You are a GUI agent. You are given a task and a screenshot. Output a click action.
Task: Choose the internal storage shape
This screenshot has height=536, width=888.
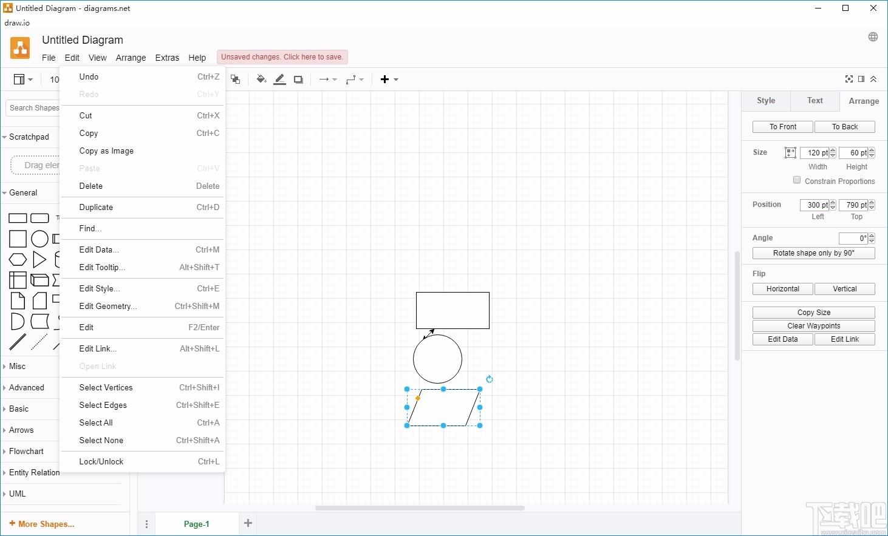(18, 280)
